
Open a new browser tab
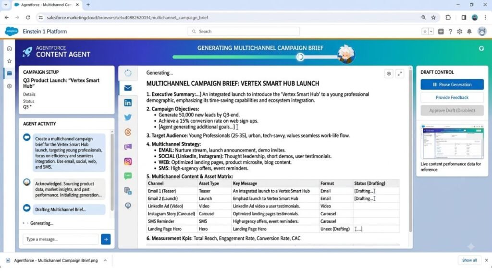point(88,5)
